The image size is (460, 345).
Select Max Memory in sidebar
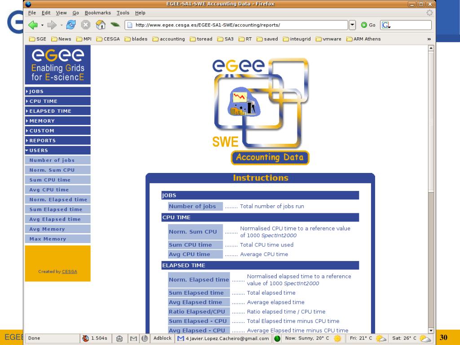pyautogui.click(x=58, y=239)
